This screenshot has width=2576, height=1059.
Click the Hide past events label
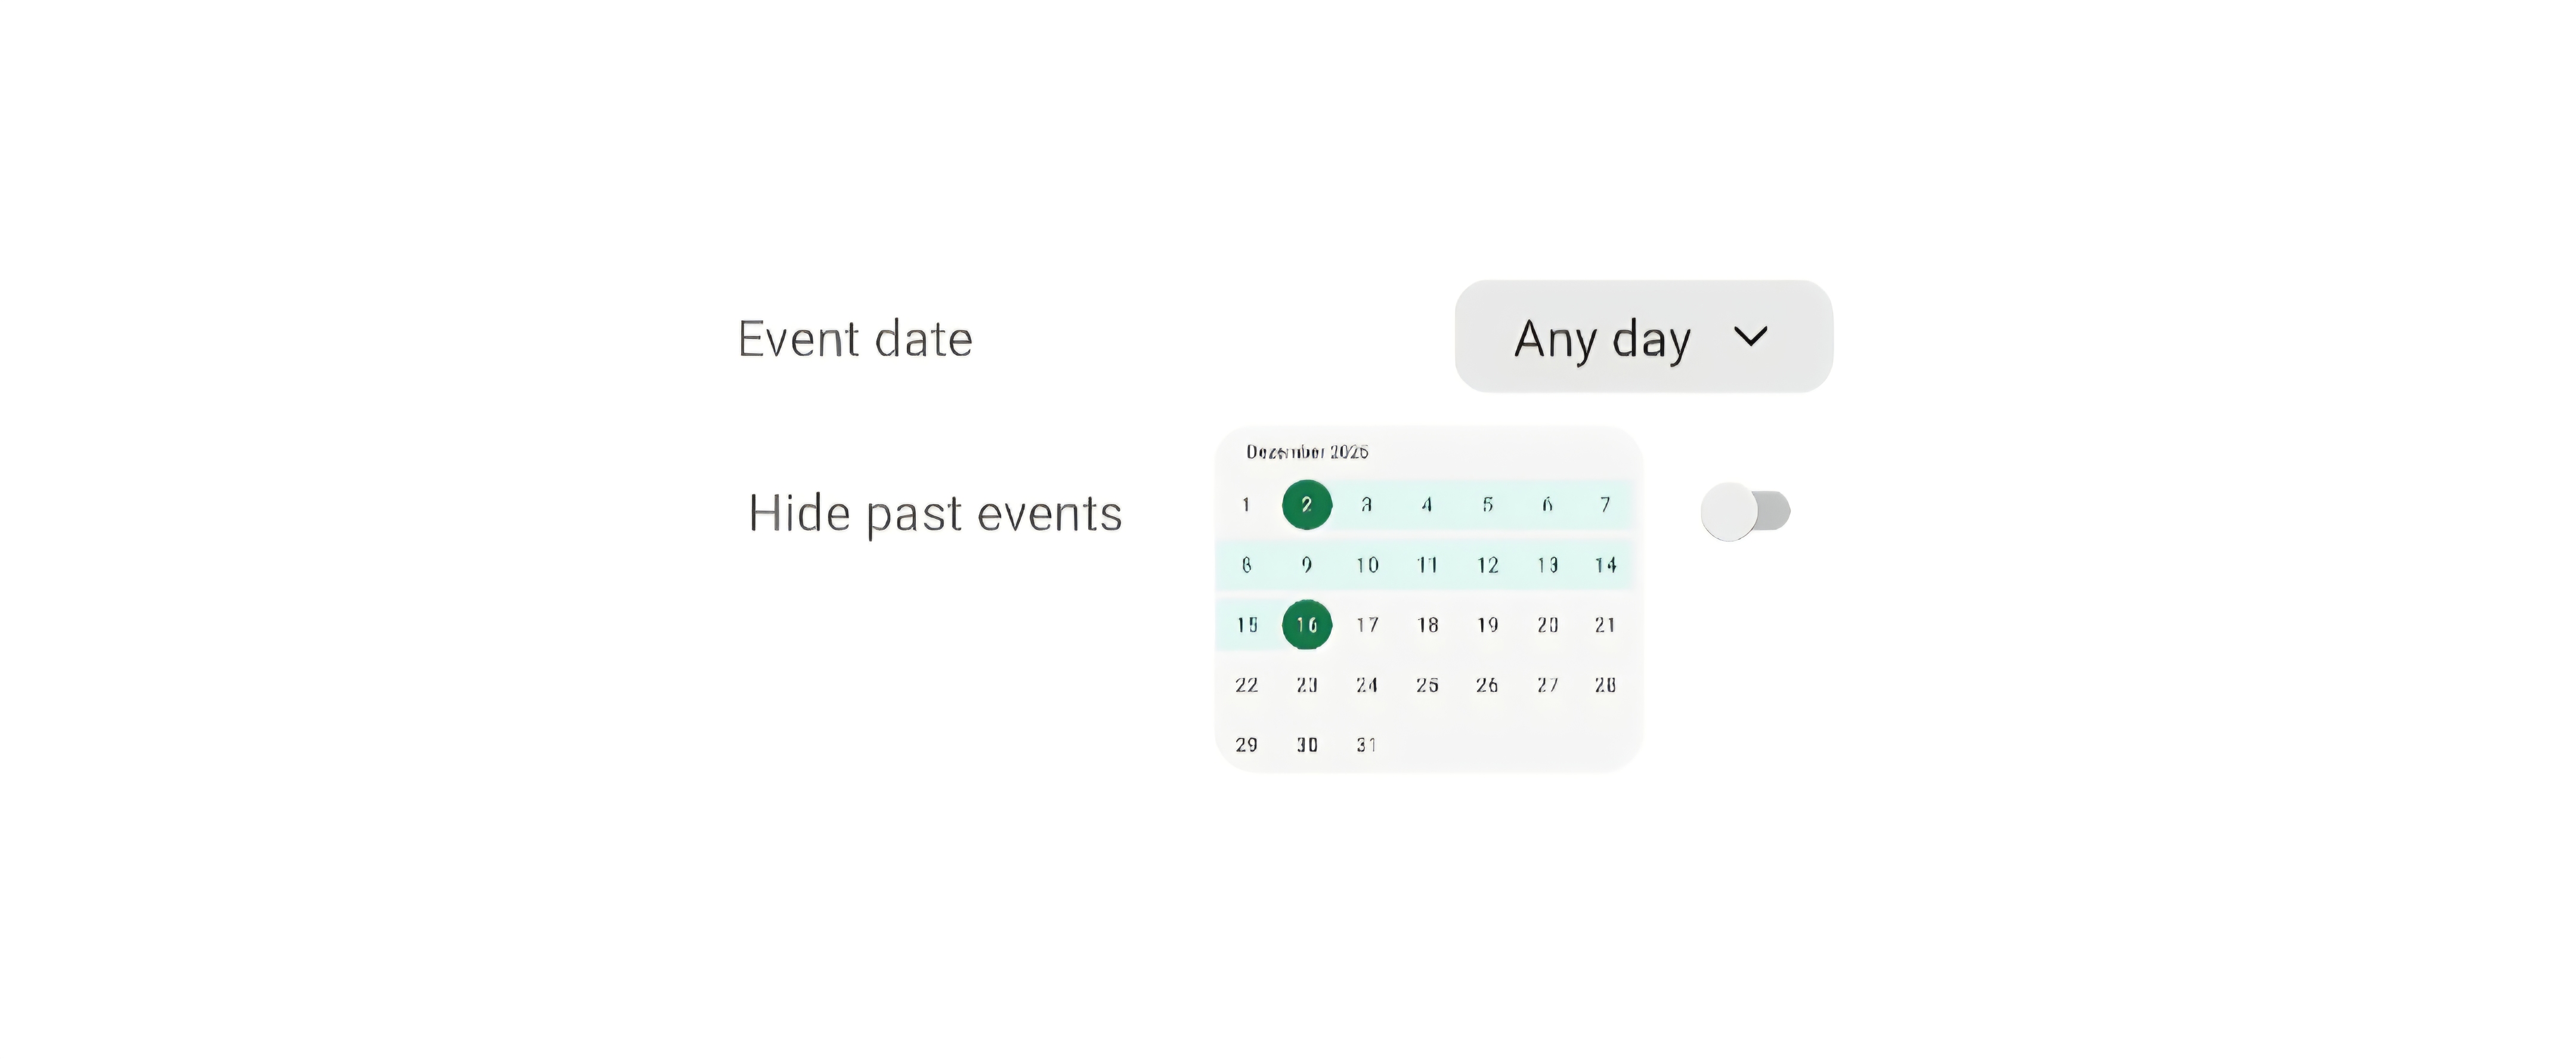(x=935, y=513)
